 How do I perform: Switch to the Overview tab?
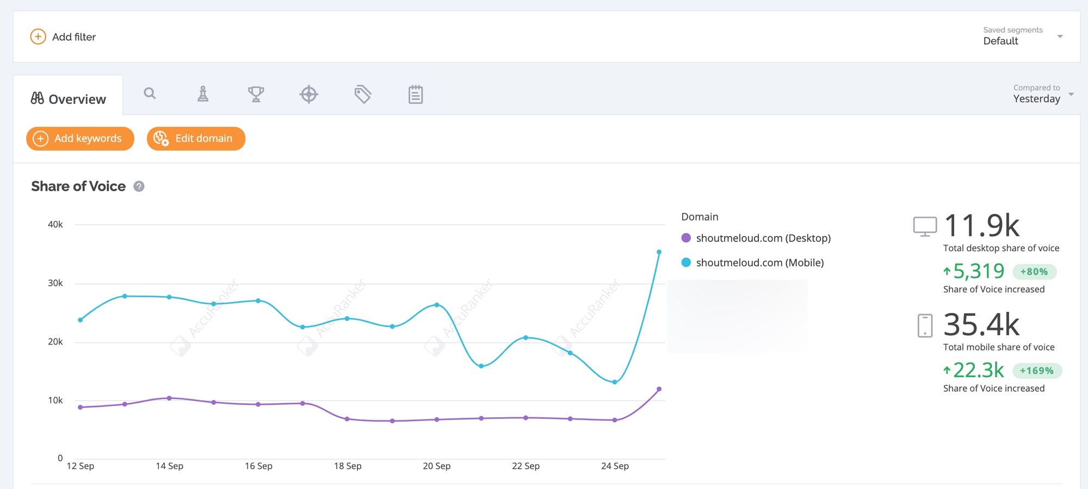68,99
